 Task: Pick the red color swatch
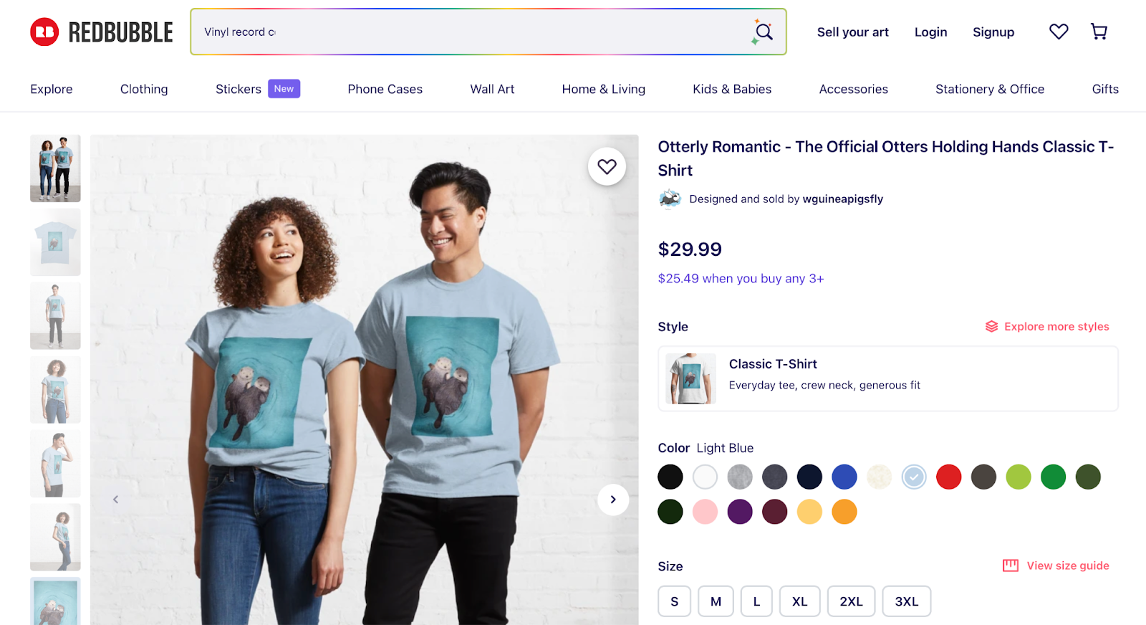click(x=948, y=477)
